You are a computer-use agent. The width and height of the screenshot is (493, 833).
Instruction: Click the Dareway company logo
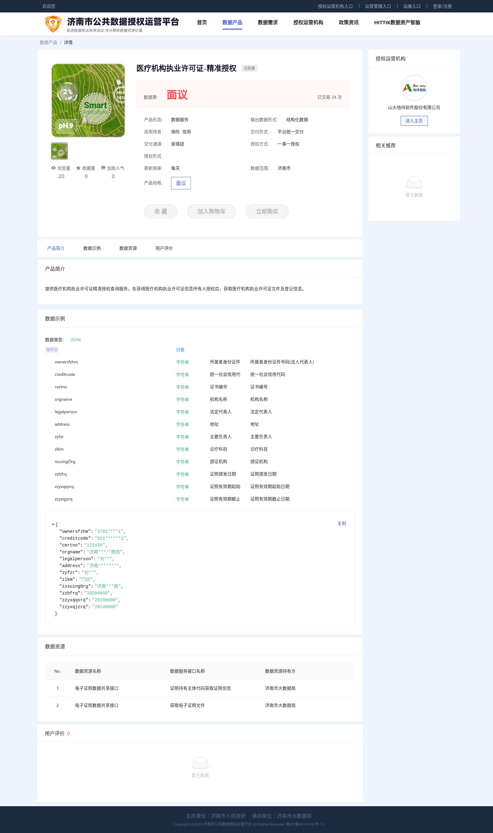(414, 88)
